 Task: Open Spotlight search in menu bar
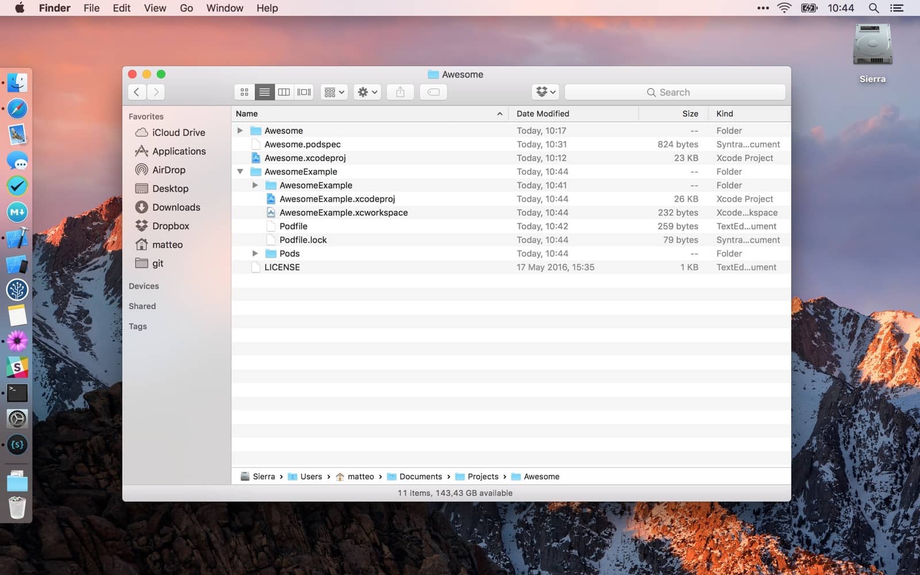873,8
